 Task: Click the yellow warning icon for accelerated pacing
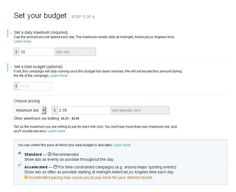(26, 178)
